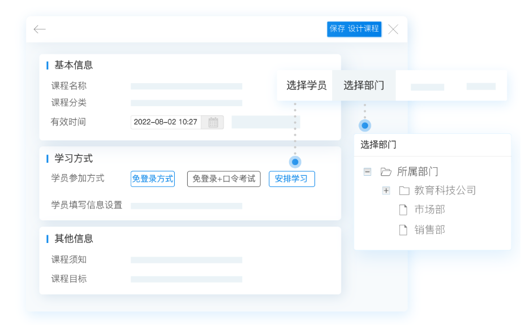Click the 课程名称 input field
Viewport: 525px width, 330px height.
coord(186,86)
